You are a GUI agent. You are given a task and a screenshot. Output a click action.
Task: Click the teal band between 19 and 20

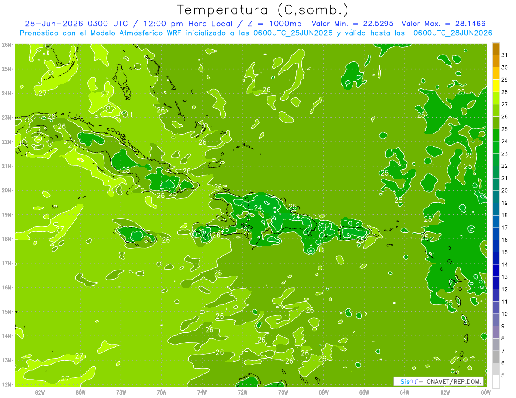pos(496,197)
